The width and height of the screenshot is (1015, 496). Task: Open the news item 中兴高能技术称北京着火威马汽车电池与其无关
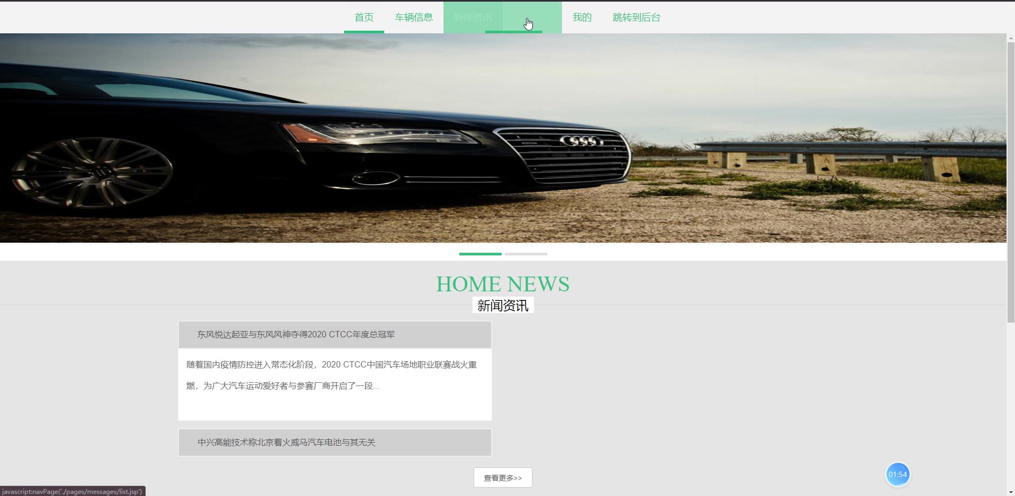pos(335,442)
